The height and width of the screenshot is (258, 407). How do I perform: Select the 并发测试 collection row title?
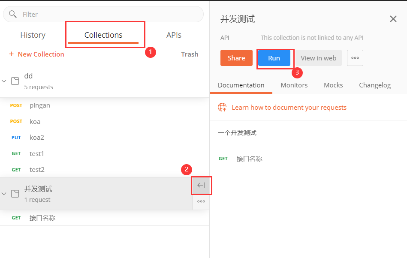(x=38, y=189)
